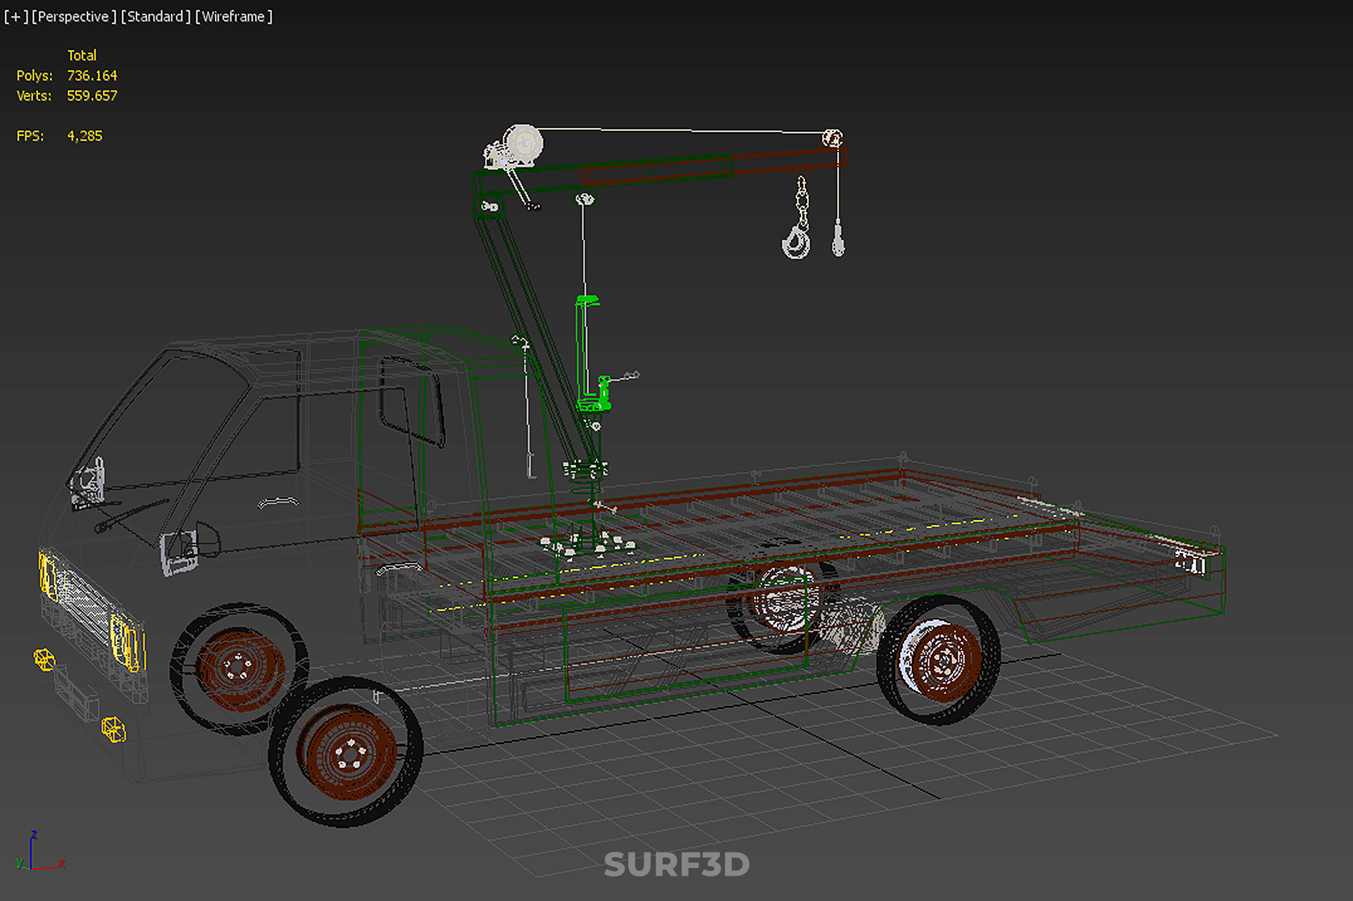Select the door handle on the cab door
The width and height of the screenshot is (1353, 901).
point(278,502)
